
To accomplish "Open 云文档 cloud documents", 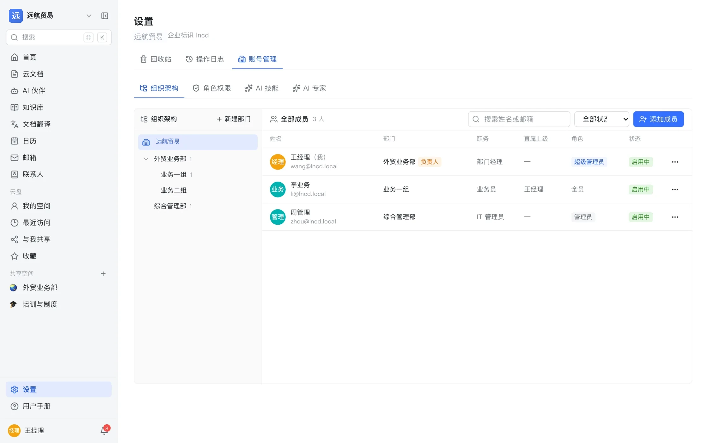I will (x=59, y=74).
